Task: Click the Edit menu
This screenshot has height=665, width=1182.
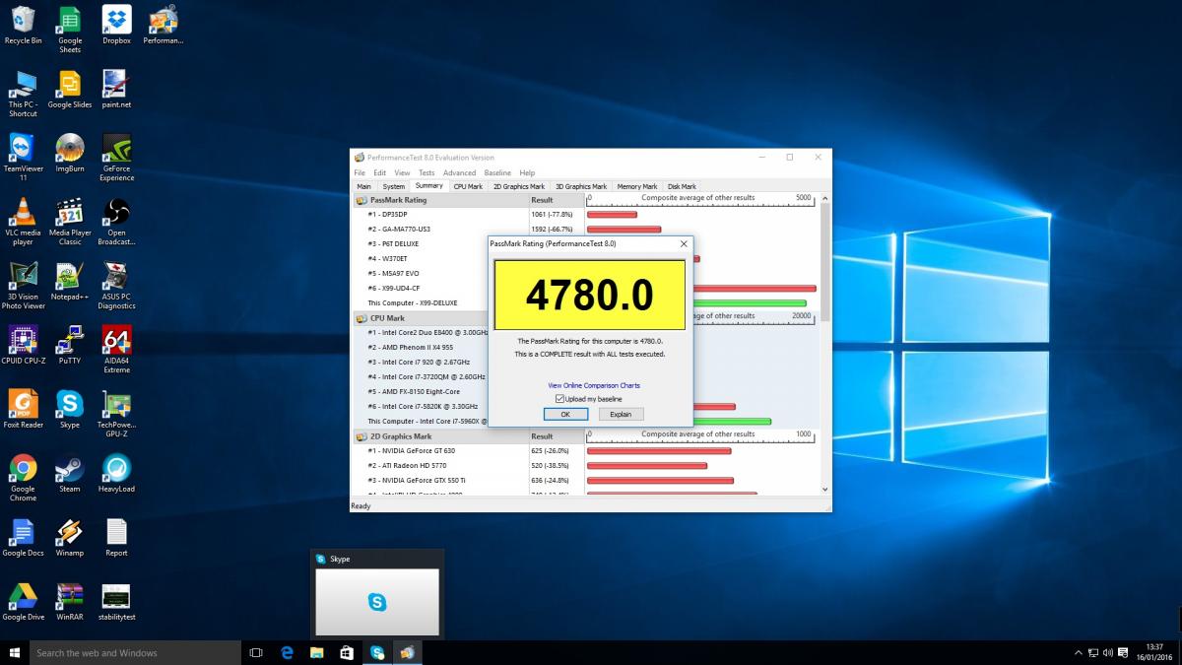Action: coord(380,172)
